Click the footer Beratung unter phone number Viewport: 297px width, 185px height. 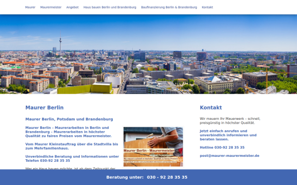pos(167,177)
